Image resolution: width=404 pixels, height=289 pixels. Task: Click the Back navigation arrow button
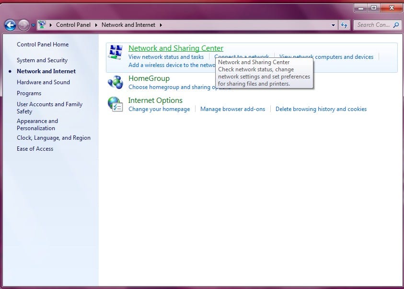pos(11,25)
